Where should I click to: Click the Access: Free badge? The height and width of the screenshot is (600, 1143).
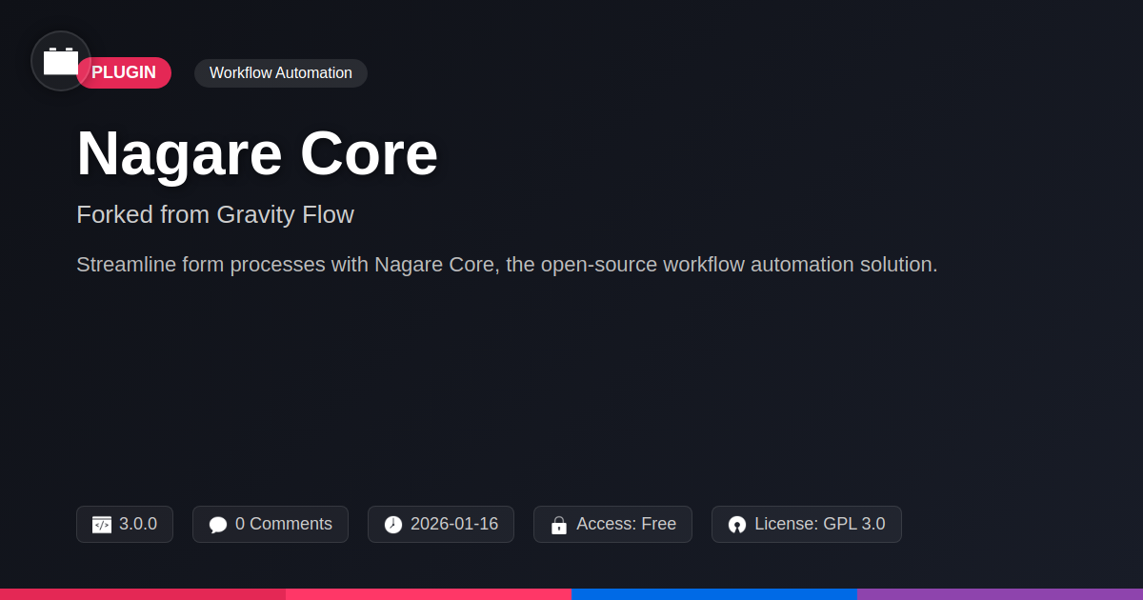pos(612,525)
